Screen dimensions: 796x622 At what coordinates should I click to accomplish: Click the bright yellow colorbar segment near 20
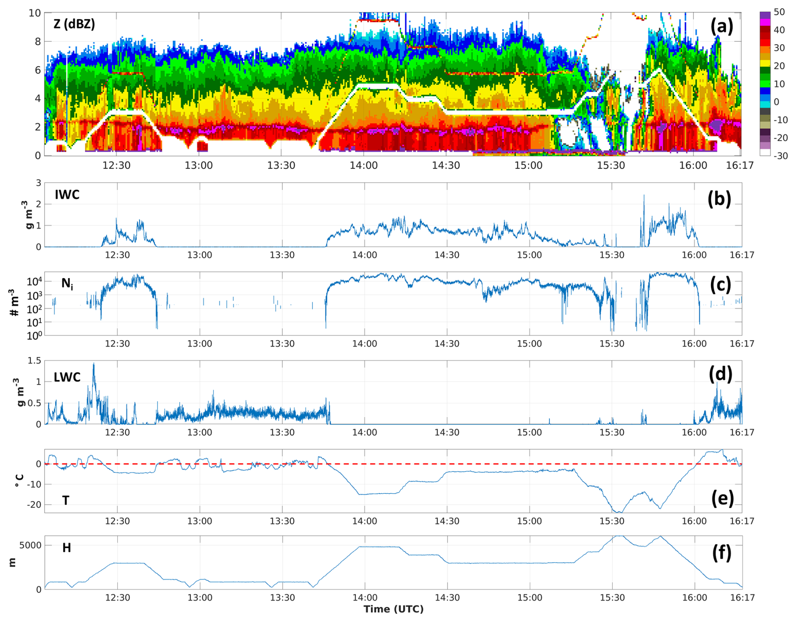pos(765,63)
